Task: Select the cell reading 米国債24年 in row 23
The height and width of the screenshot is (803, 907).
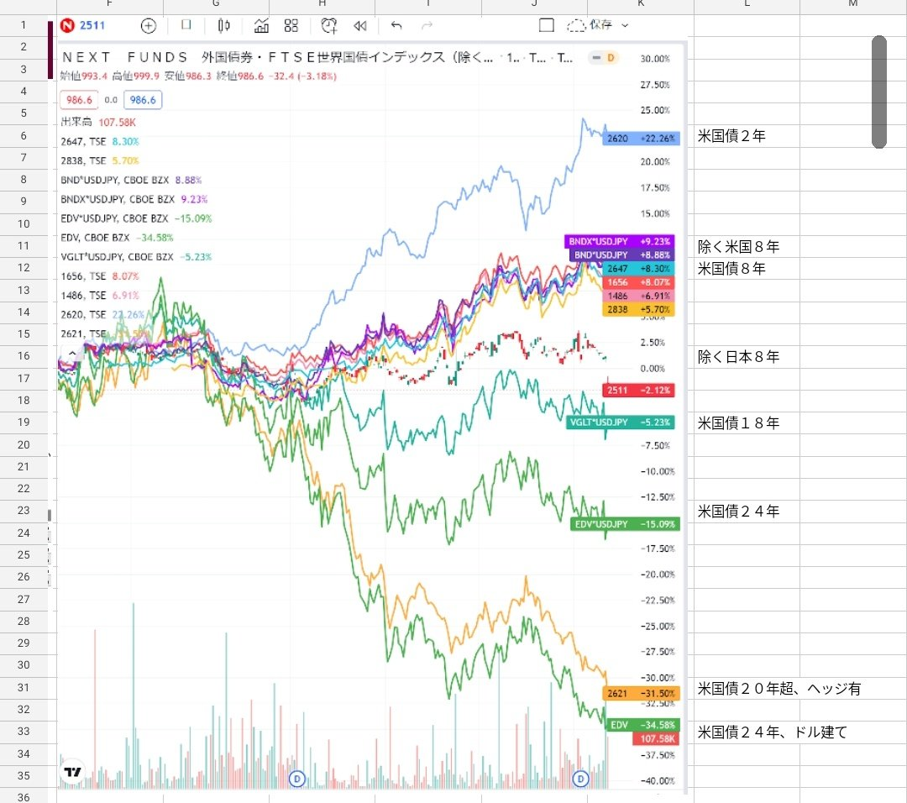Action: pos(747,511)
